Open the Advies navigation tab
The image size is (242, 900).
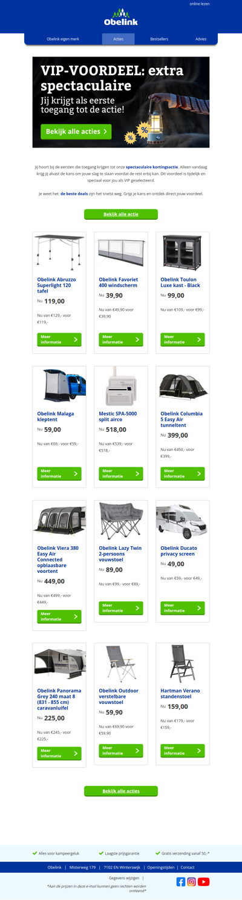[x=201, y=39]
